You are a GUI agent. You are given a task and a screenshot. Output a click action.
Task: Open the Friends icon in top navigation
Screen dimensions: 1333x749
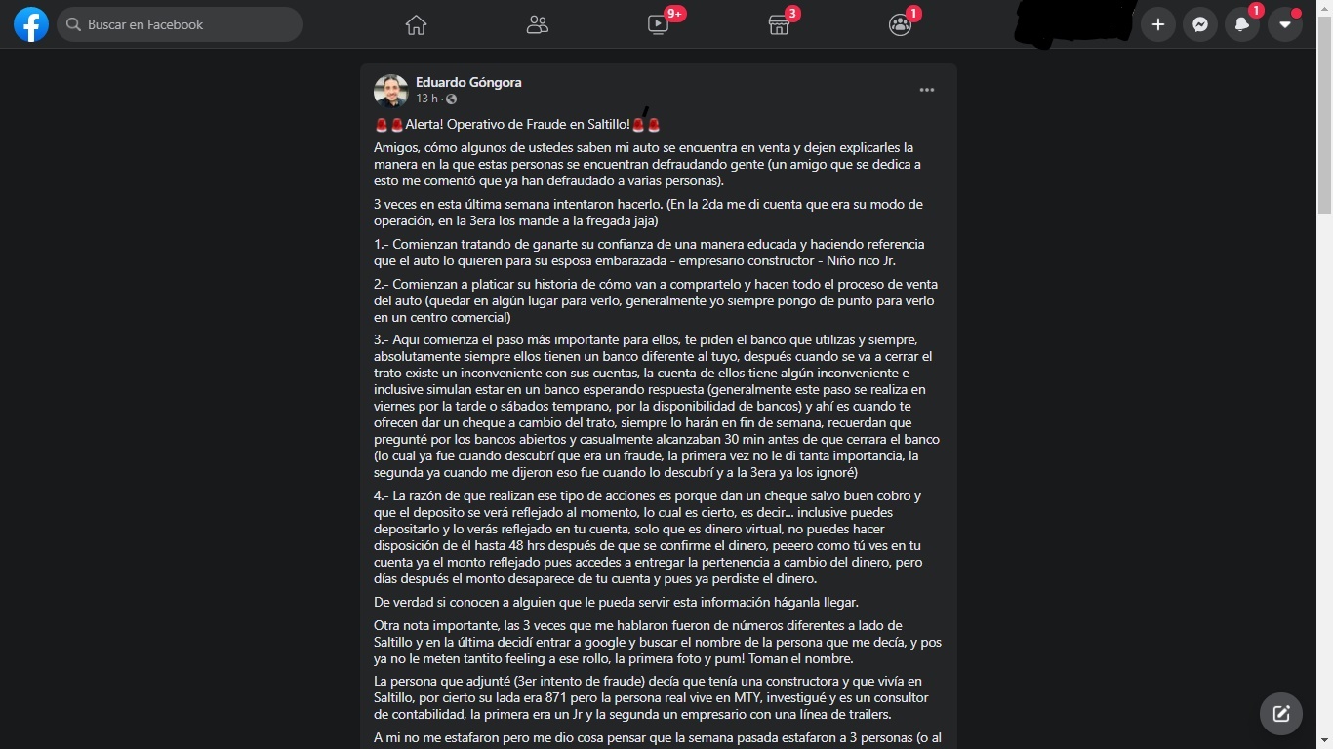[x=538, y=25]
